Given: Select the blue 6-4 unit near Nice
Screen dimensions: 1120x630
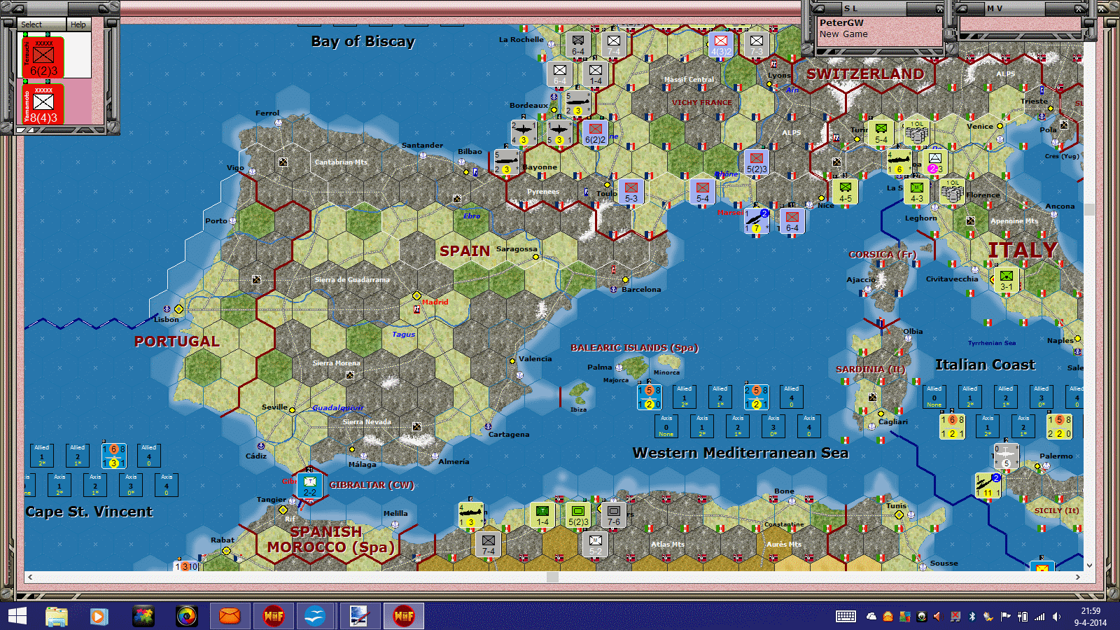Looking at the screenshot, I should point(792,221).
